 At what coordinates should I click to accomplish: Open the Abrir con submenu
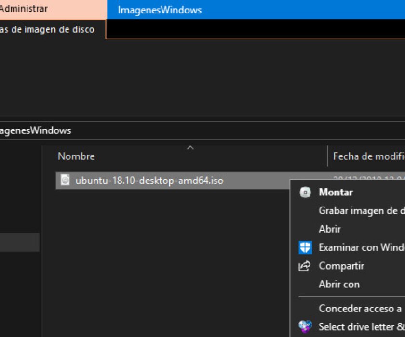339,284
